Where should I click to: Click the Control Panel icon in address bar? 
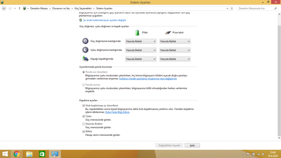[25, 8]
